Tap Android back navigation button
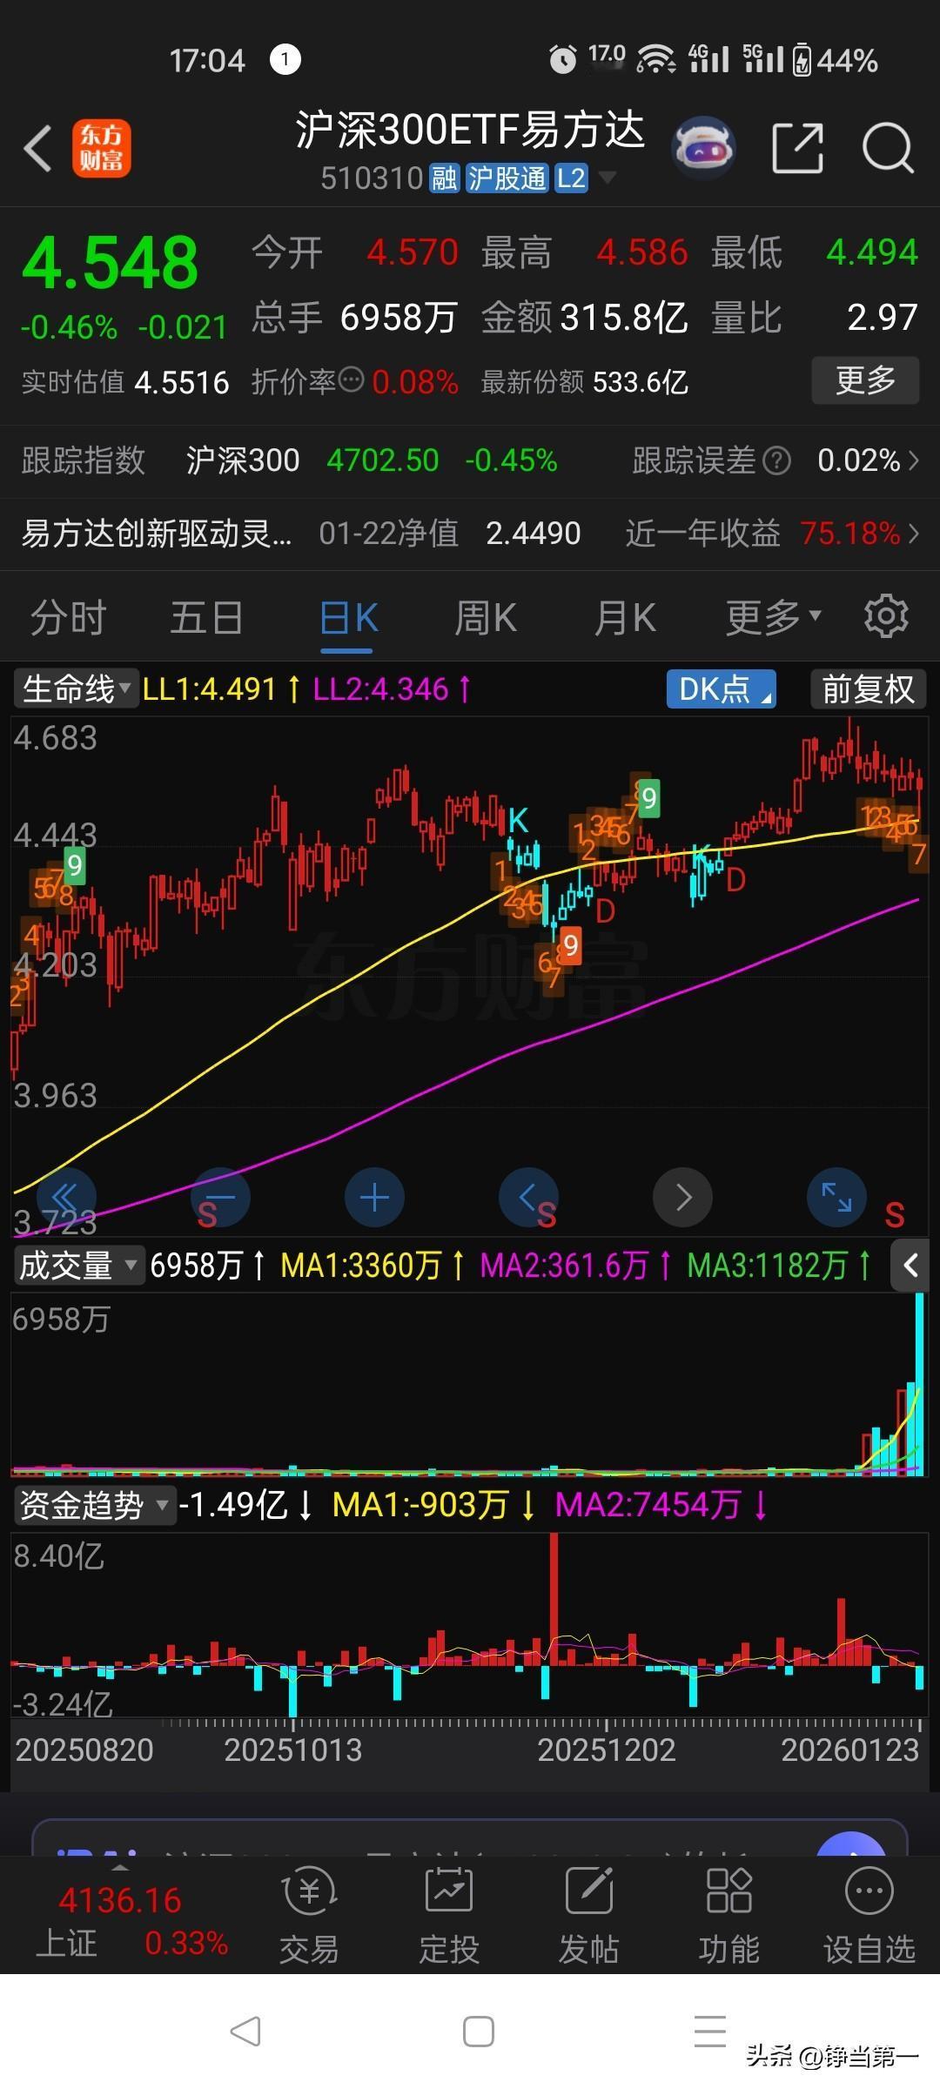Viewport: 940px width, 2089px height. tap(245, 2032)
